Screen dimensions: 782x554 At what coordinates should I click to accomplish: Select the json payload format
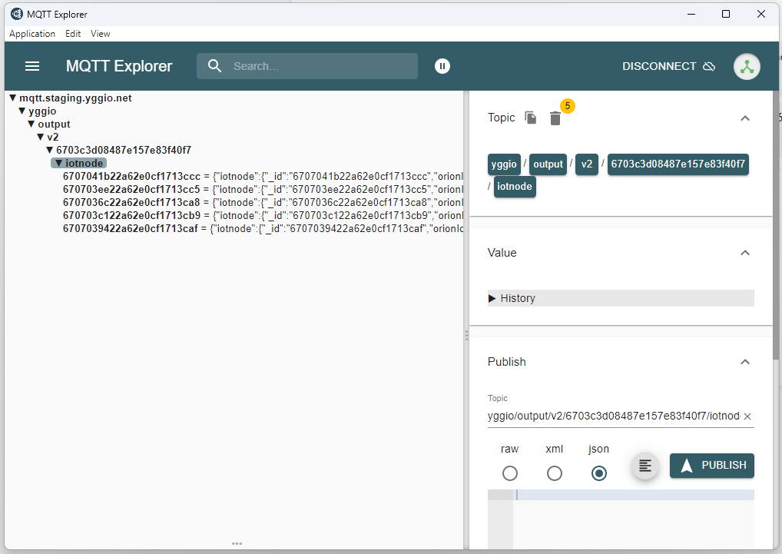tap(598, 473)
